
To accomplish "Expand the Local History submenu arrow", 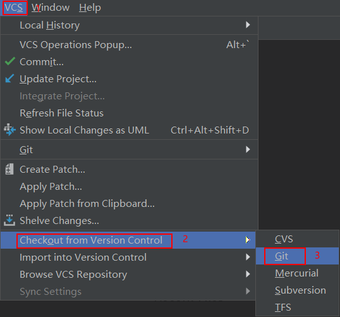I will [248, 25].
